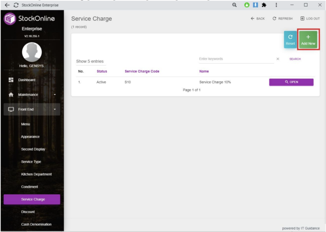Type in the Enter keywords field

[236, 59]
